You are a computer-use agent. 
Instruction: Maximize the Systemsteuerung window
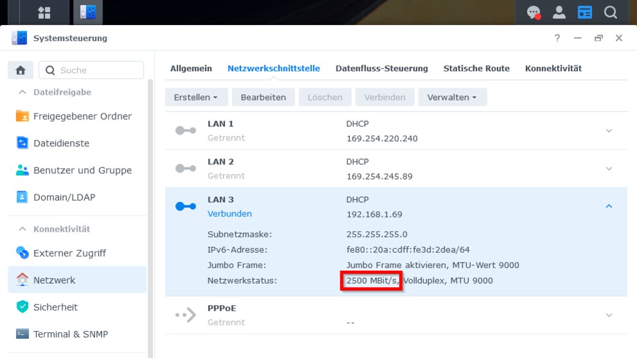point(598,38)
